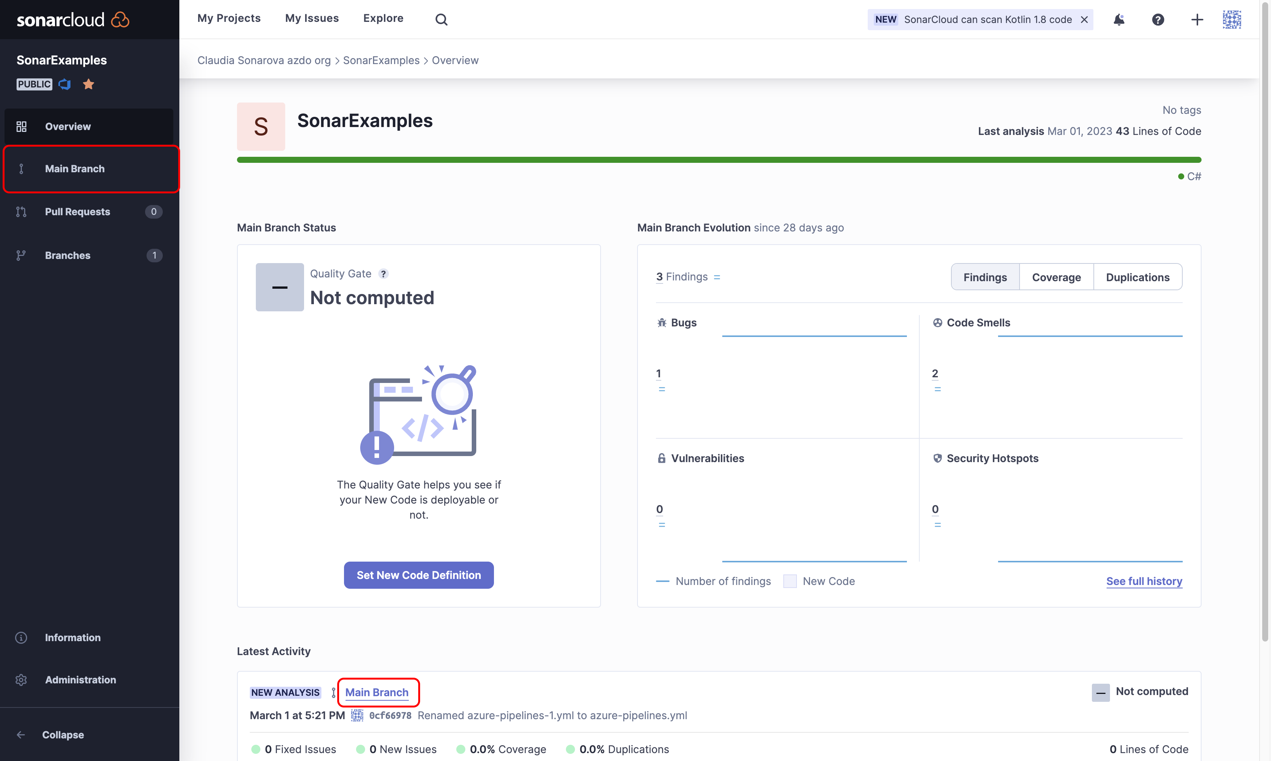Click the Not computed status in Latest Activity
Viewport: 1272px width, 761px height.
click(x=1140, y=692)
